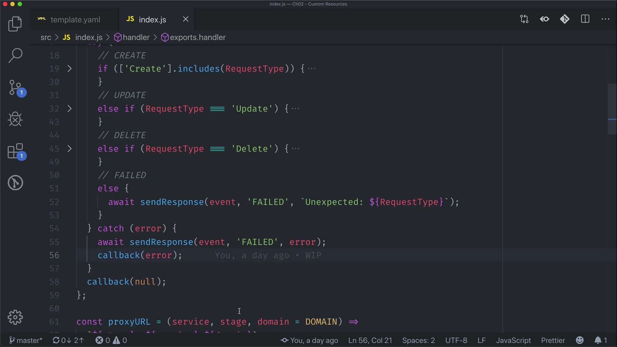The width and height of the screenshot is (617, 347).
Task: Open the Source Control view
Action: 15,87
